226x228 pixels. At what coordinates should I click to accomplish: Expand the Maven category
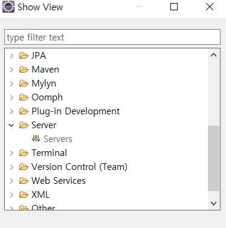coord(11,70)
